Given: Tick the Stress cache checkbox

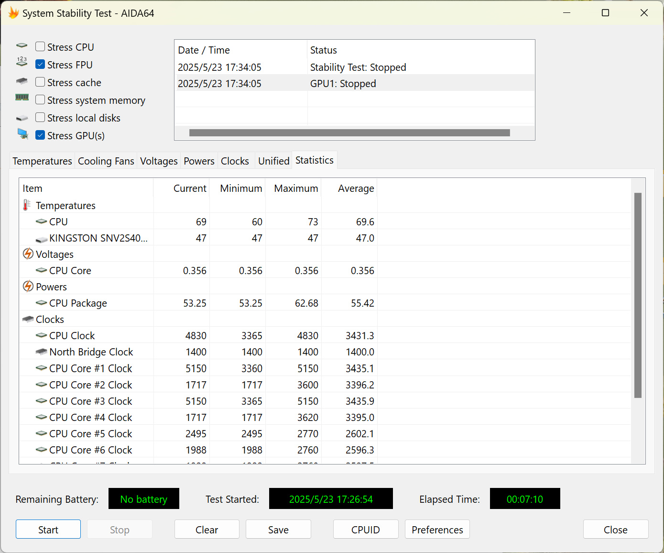Looking at the screenshot, I should [x=41, y=82].
